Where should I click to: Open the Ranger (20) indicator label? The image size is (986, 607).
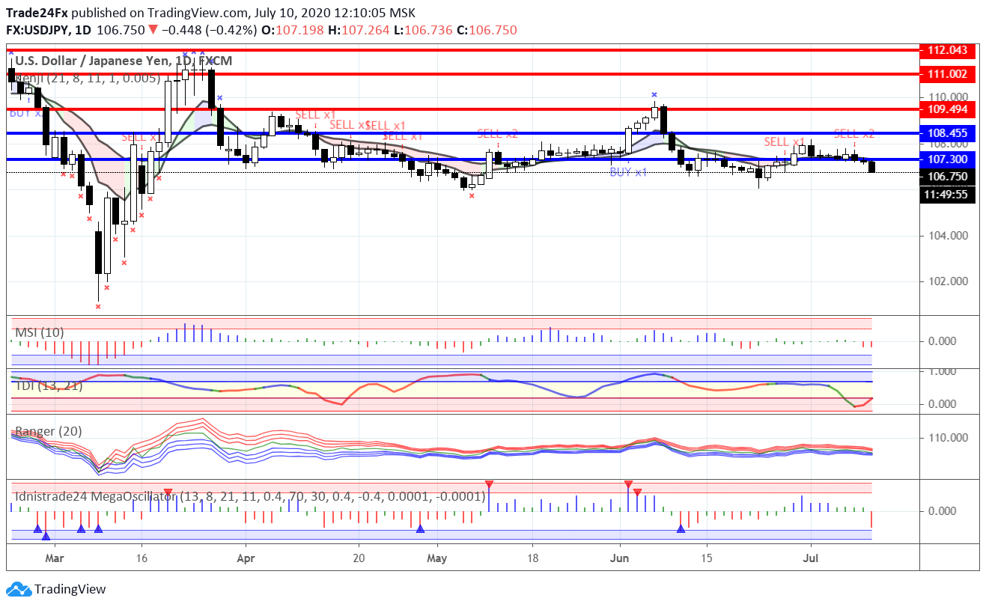tap(49, 431)
